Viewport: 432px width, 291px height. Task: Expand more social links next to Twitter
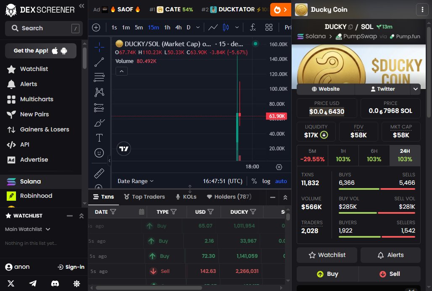coord(416,89)
